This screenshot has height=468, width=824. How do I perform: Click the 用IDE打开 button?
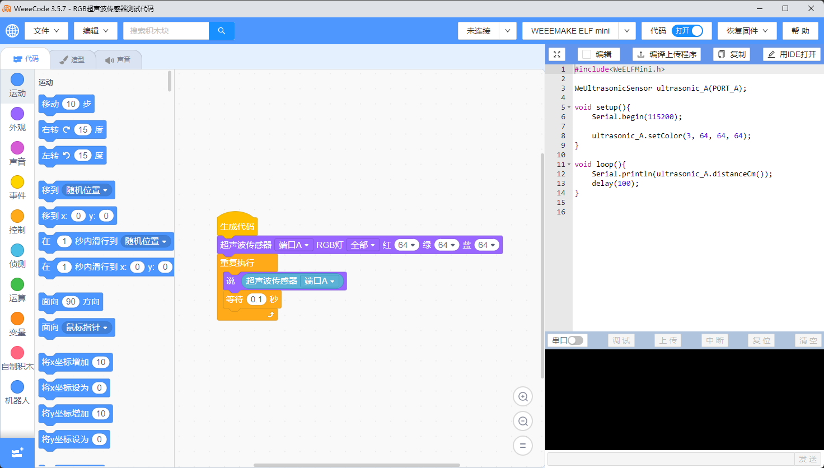[x=792, y=54]
